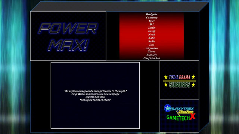This screenshot has height=134, width=239.
Task: Select Izzy in the cast list
Action: (x=152, y=45)
